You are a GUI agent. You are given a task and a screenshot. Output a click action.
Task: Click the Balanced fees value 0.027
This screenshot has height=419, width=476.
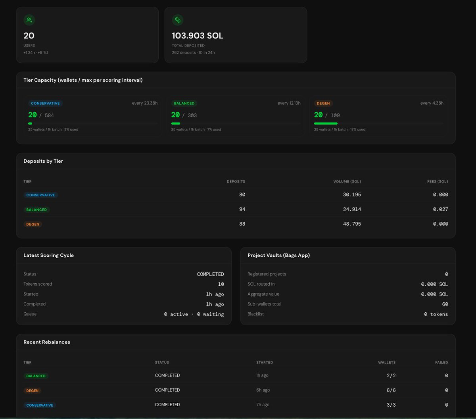441,209
